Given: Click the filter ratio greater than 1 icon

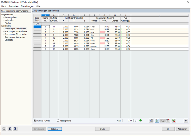Looking at the screenshot, I should [x=162, y=121].
